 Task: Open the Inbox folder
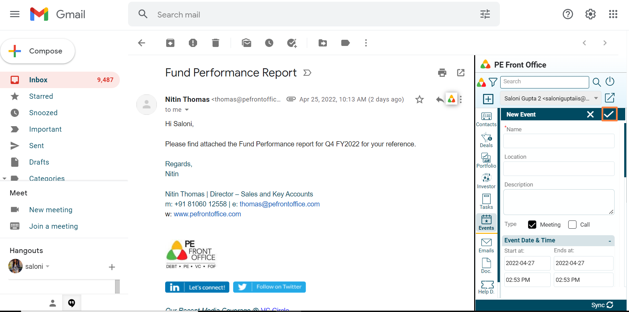coord(38,80)
